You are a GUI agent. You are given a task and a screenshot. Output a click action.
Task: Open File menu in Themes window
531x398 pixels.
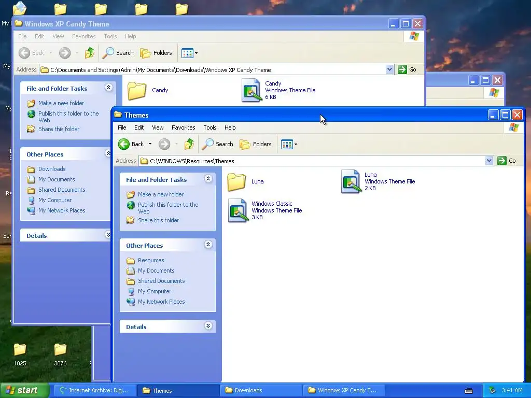click(122, 127)
